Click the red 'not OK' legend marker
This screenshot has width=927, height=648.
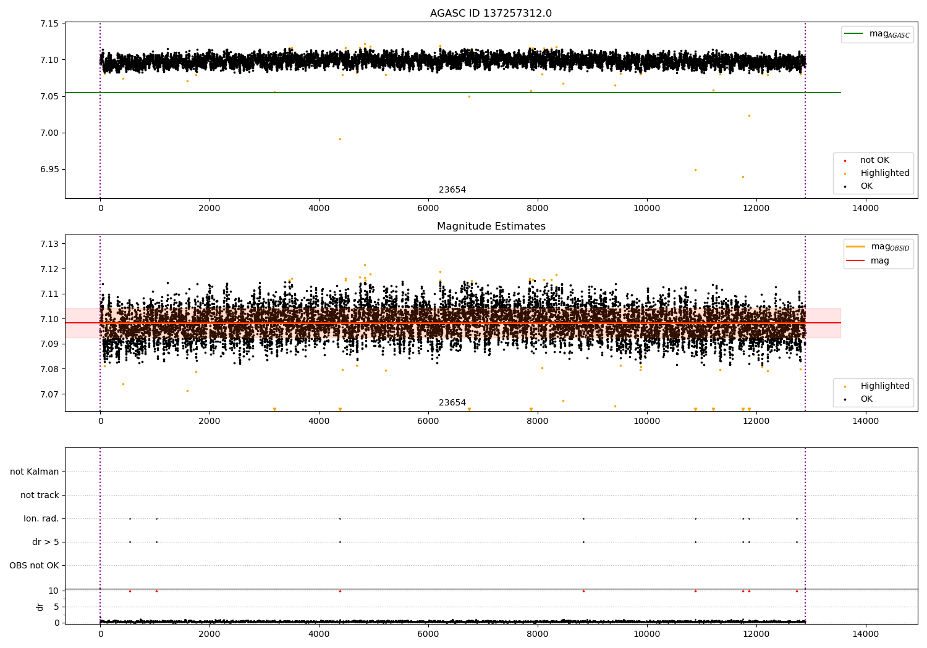tap(845, 160)
